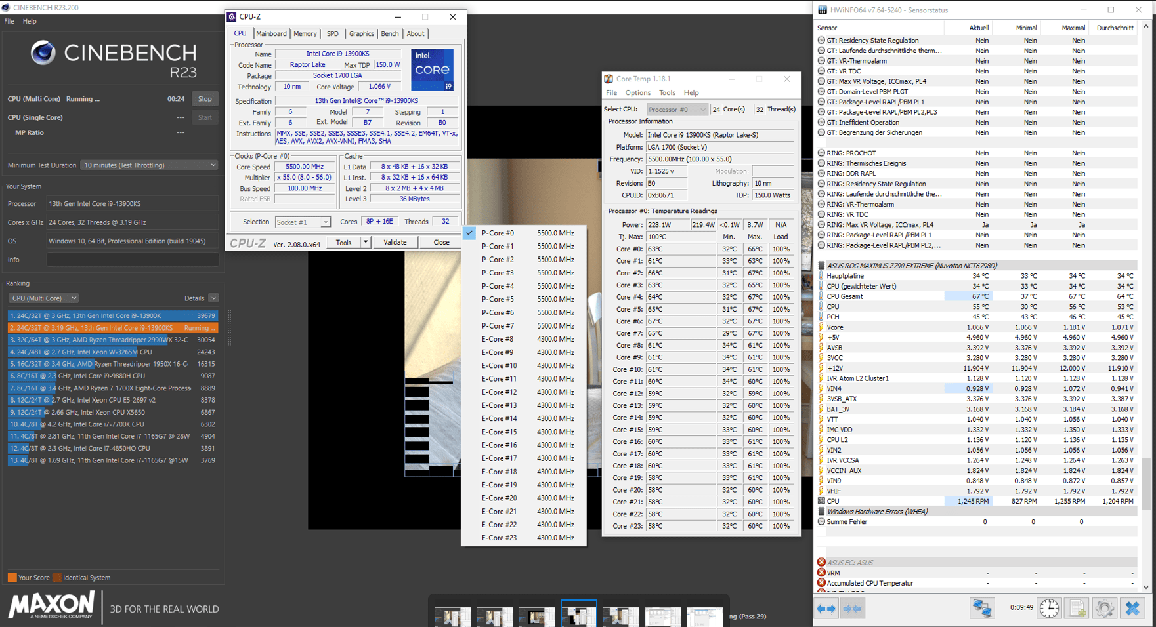Click the Cinebench sphere logo
The image size is (1156, 627).
[x=43, y=52]
